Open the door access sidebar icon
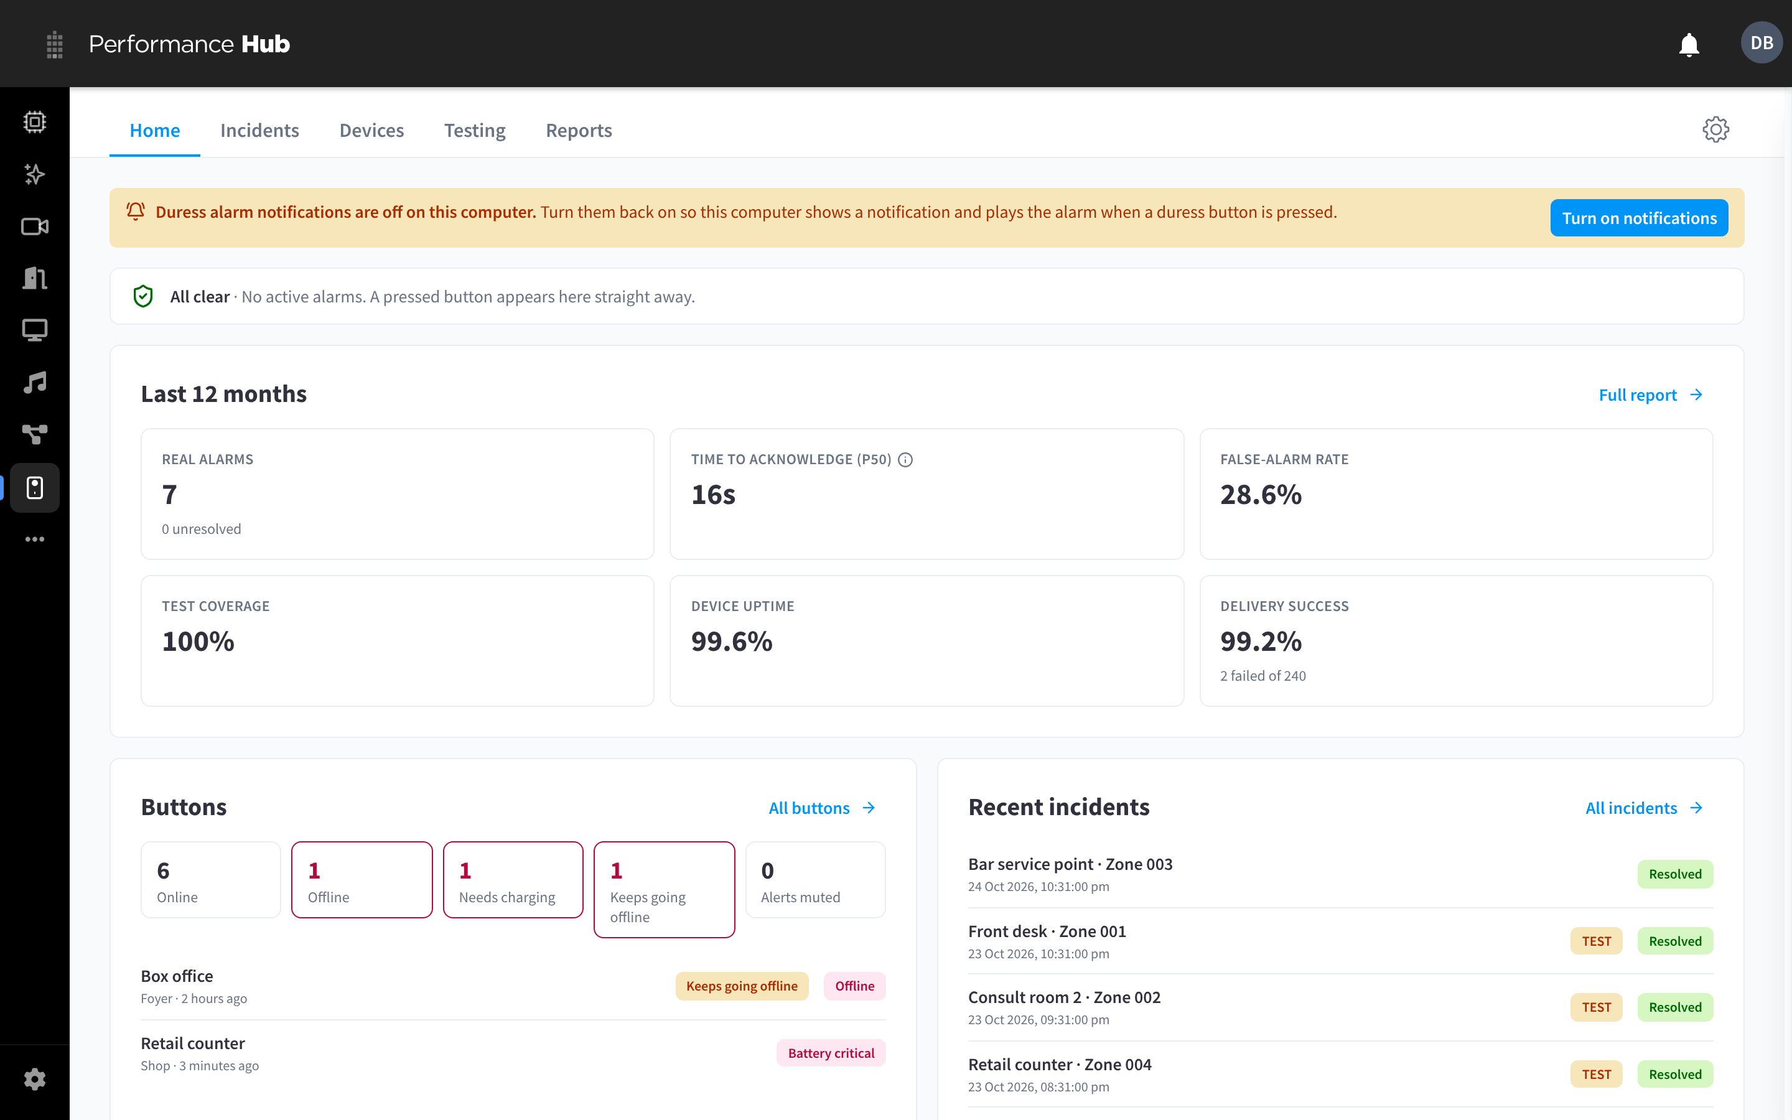 click(x=35, y=279)
